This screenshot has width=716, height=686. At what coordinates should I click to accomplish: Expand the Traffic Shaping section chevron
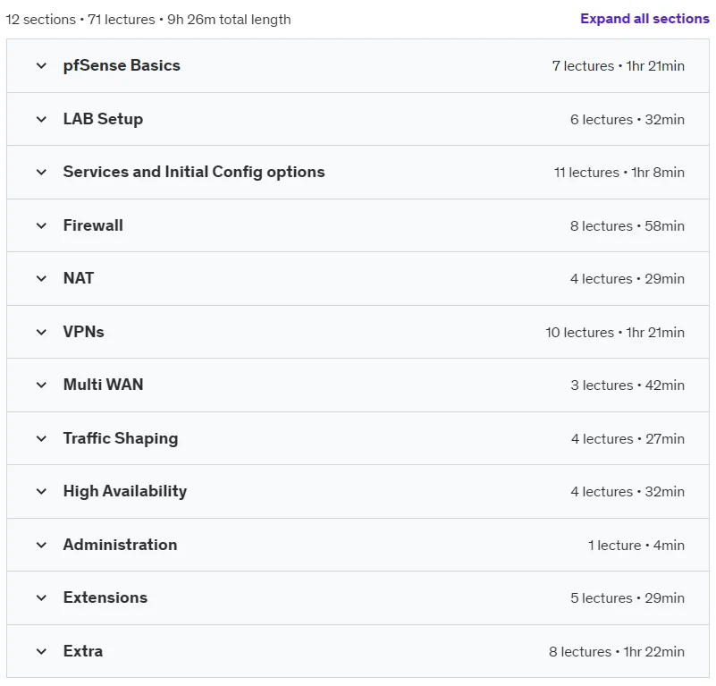pos(41,439)
